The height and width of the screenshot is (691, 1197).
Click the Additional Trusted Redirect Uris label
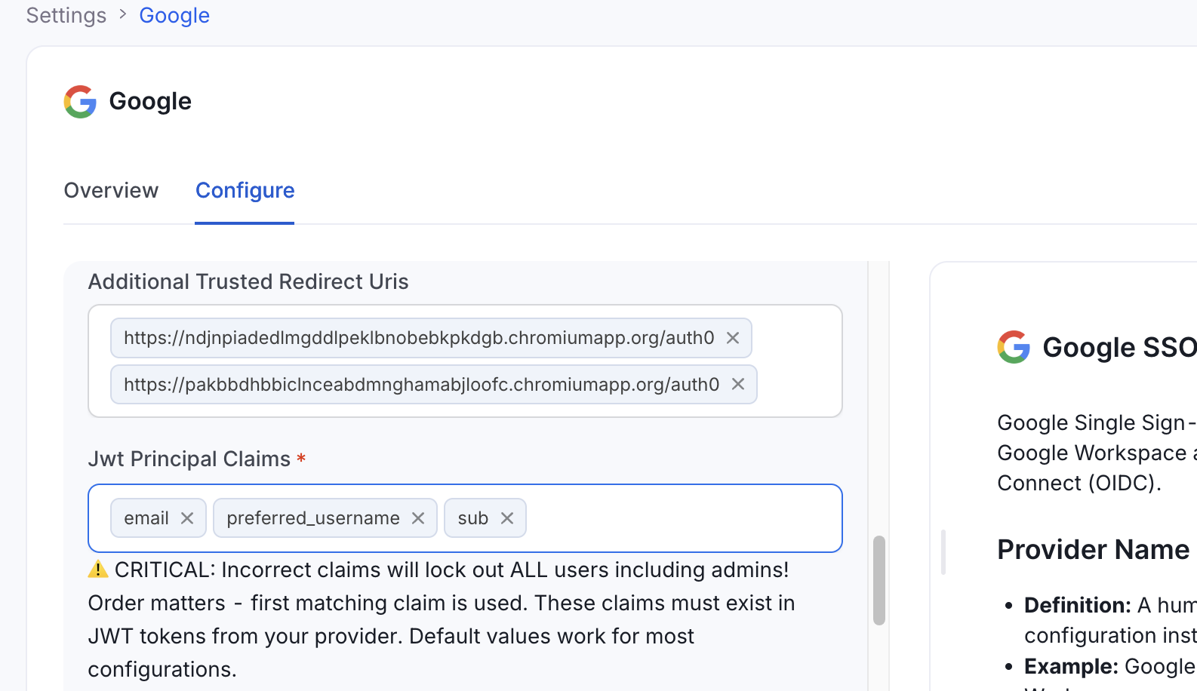[x=248, y=281]
